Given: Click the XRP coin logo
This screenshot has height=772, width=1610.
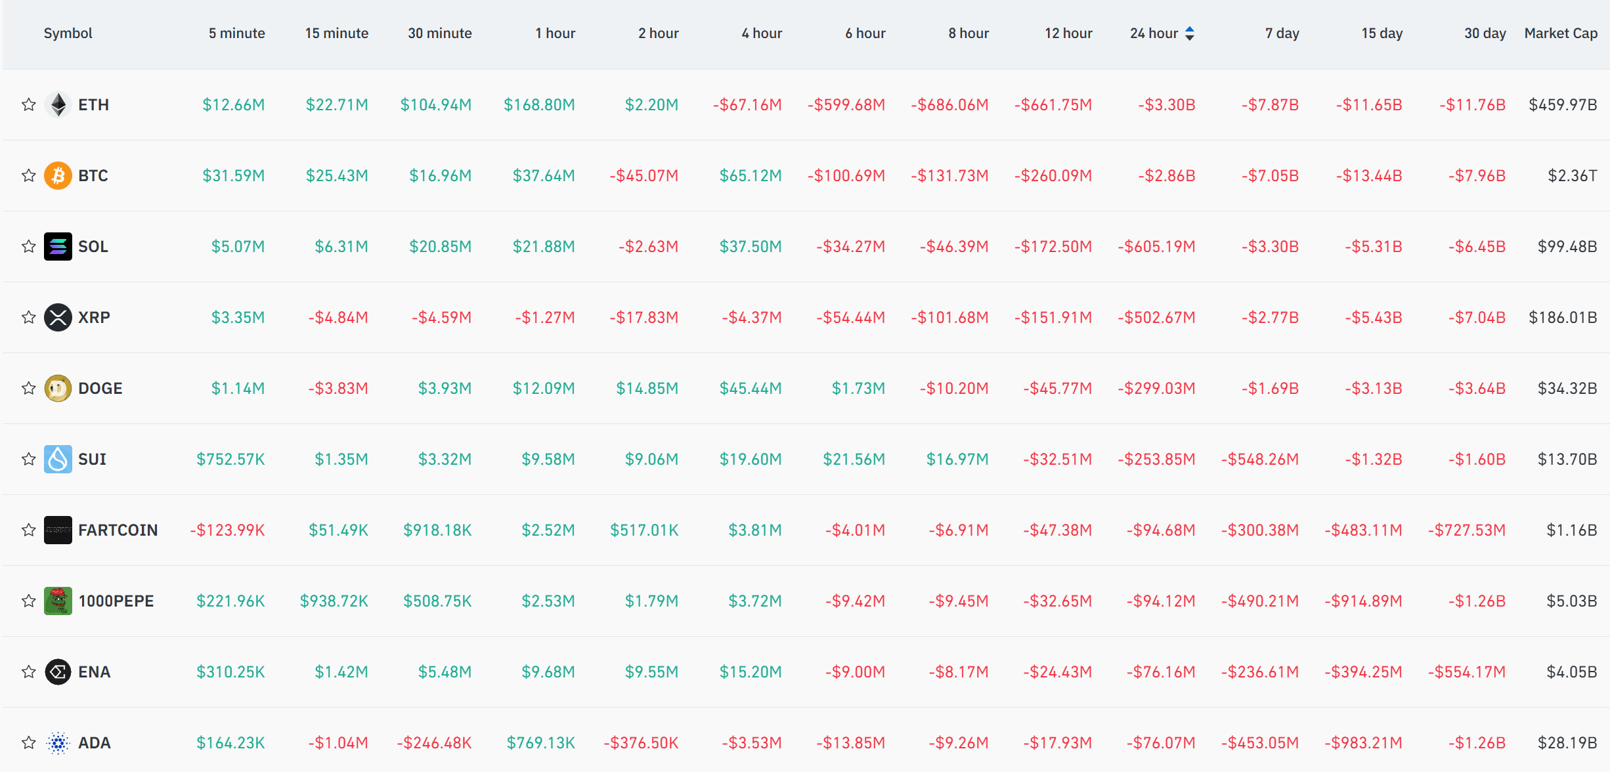Looking at the screenshot, I should pyautogui.click(x=58, y=317).
